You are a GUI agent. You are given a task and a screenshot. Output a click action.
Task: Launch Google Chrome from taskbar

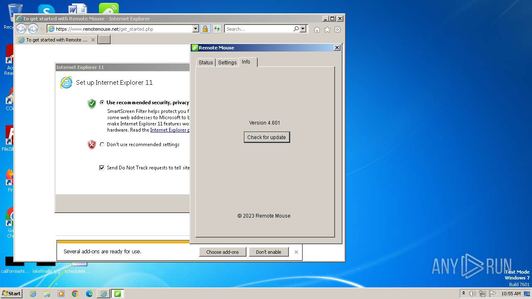click(75, 294)
